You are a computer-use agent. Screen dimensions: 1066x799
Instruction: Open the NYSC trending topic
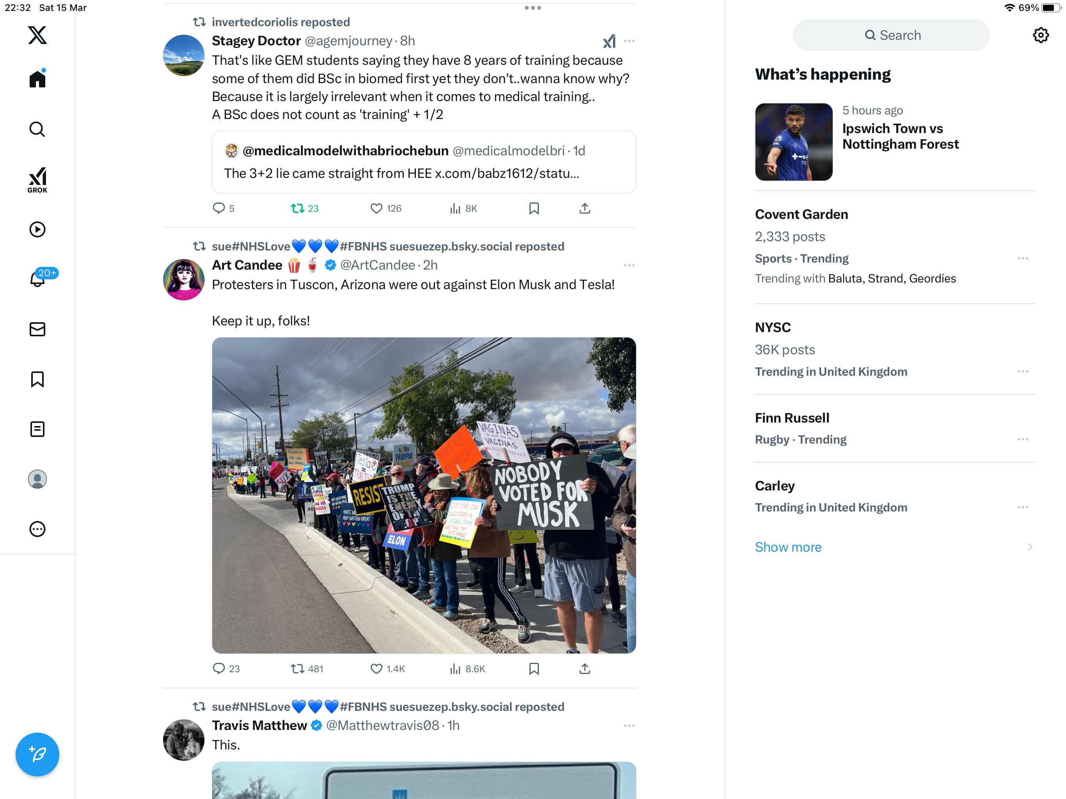pyautogui.click(x=895, y=349)
